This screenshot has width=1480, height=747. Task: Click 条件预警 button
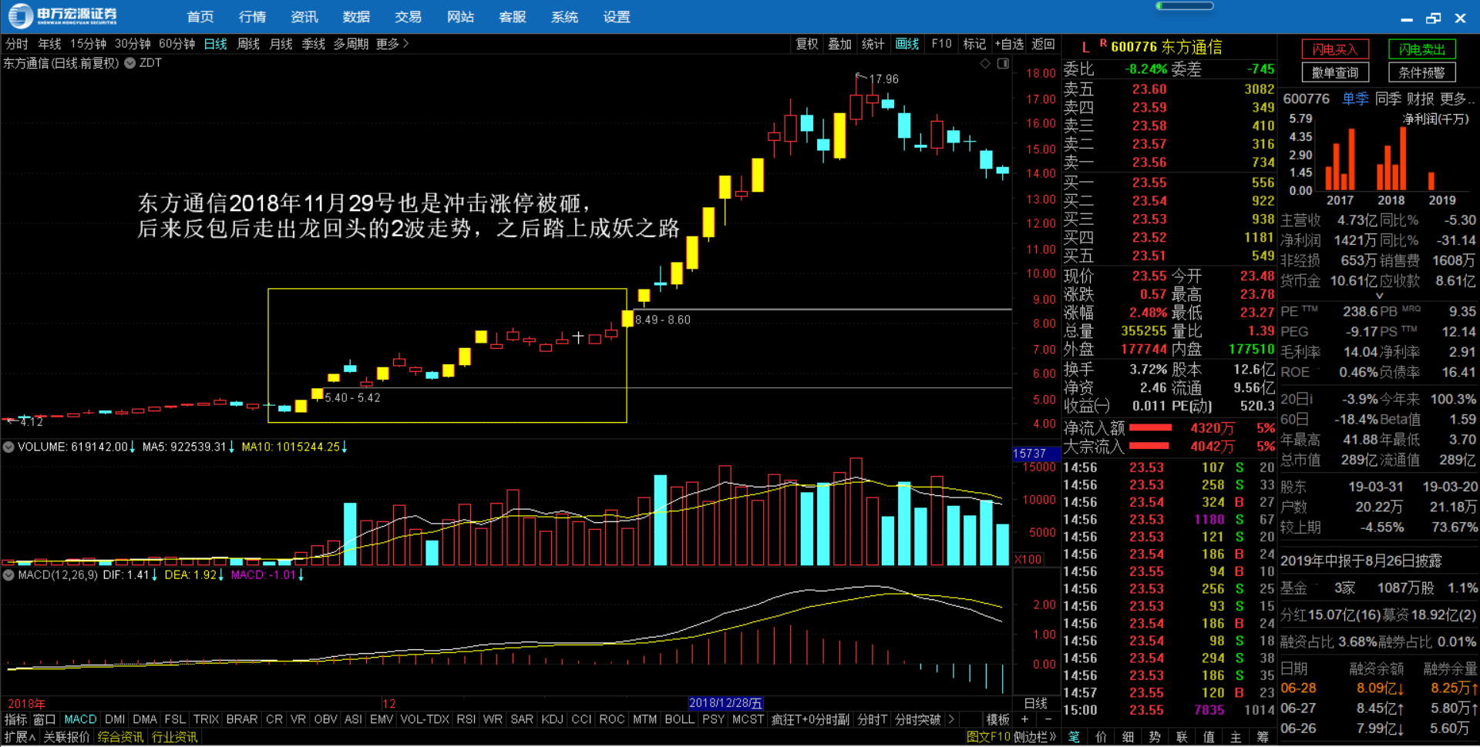[1422, 72]
